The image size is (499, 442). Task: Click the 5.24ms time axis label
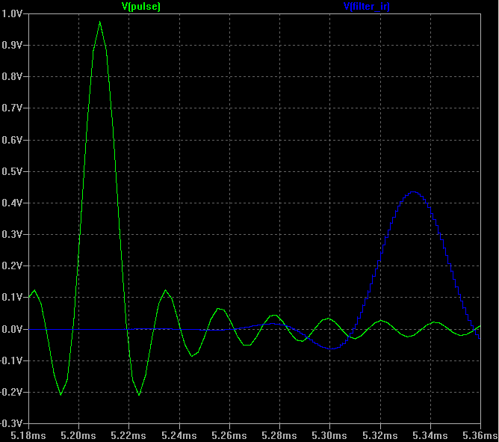(x=179, y=435)
